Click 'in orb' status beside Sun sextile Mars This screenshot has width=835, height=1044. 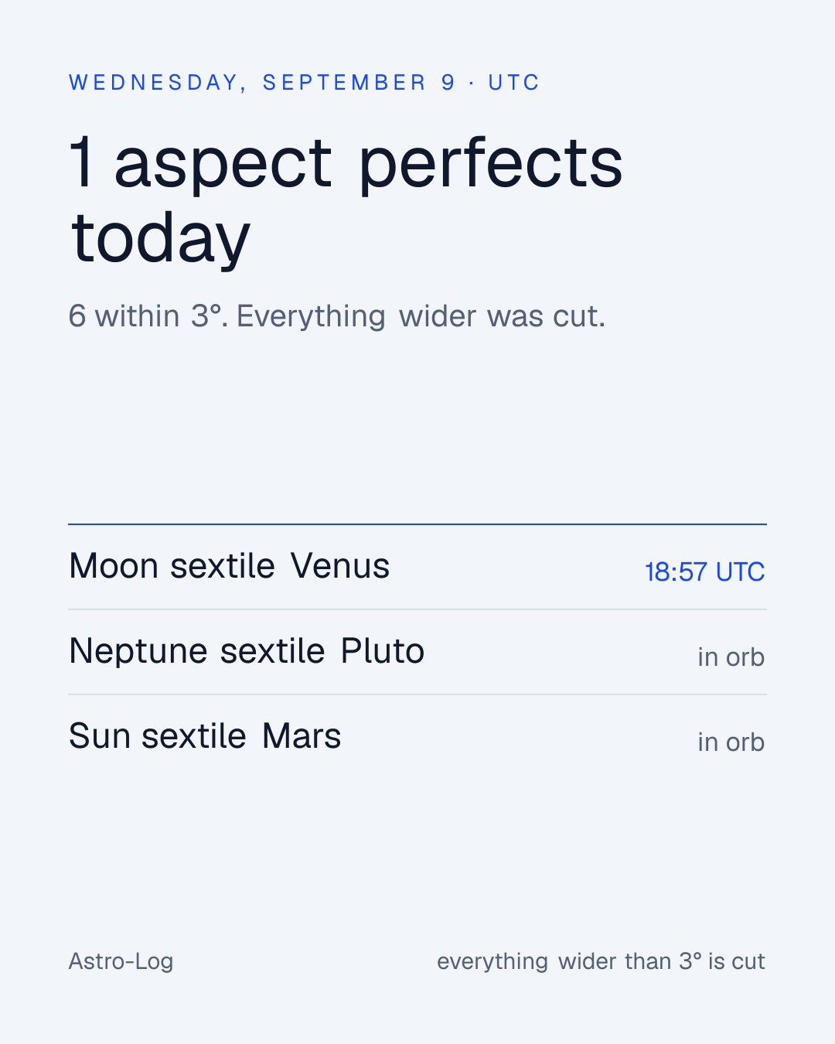tap(731, 742)
